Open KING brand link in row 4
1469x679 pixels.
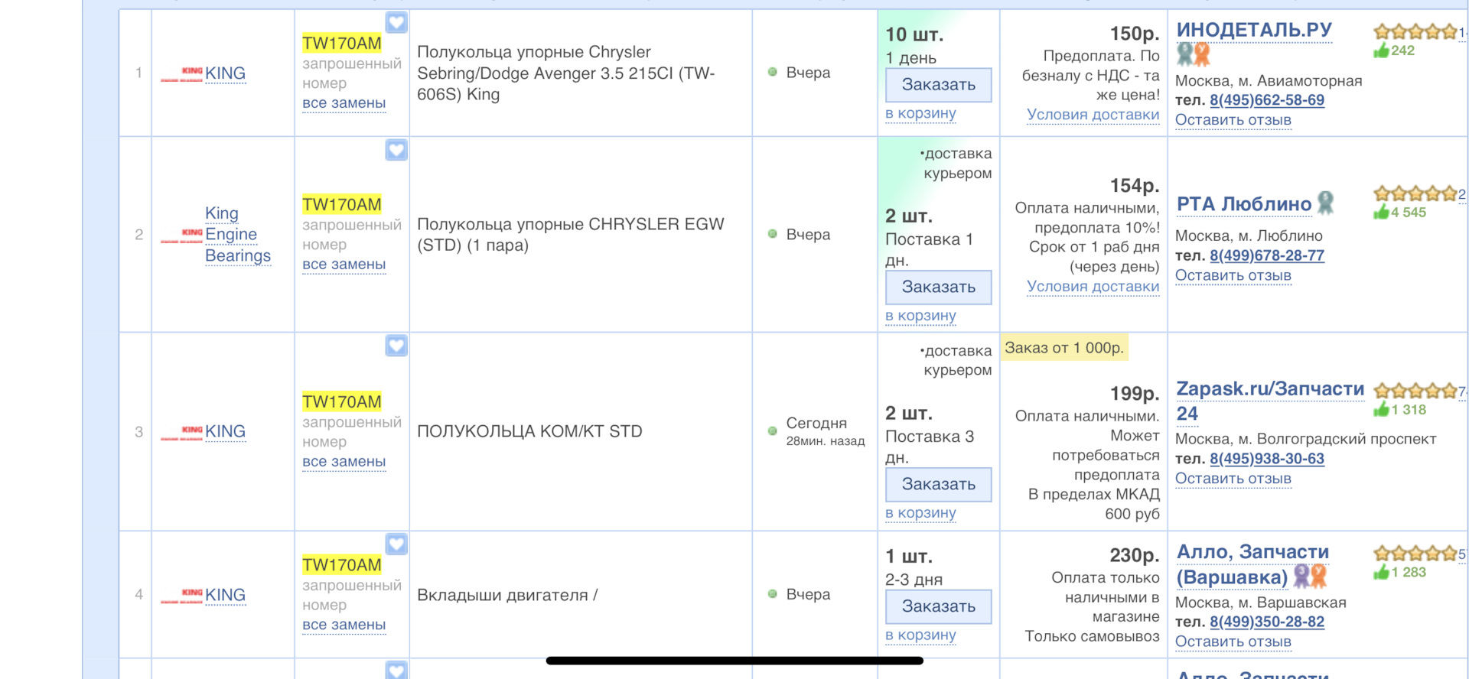(x=225, y=595)
